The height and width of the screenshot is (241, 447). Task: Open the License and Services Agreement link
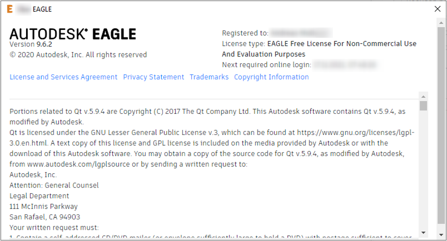[x=63, y=77]
